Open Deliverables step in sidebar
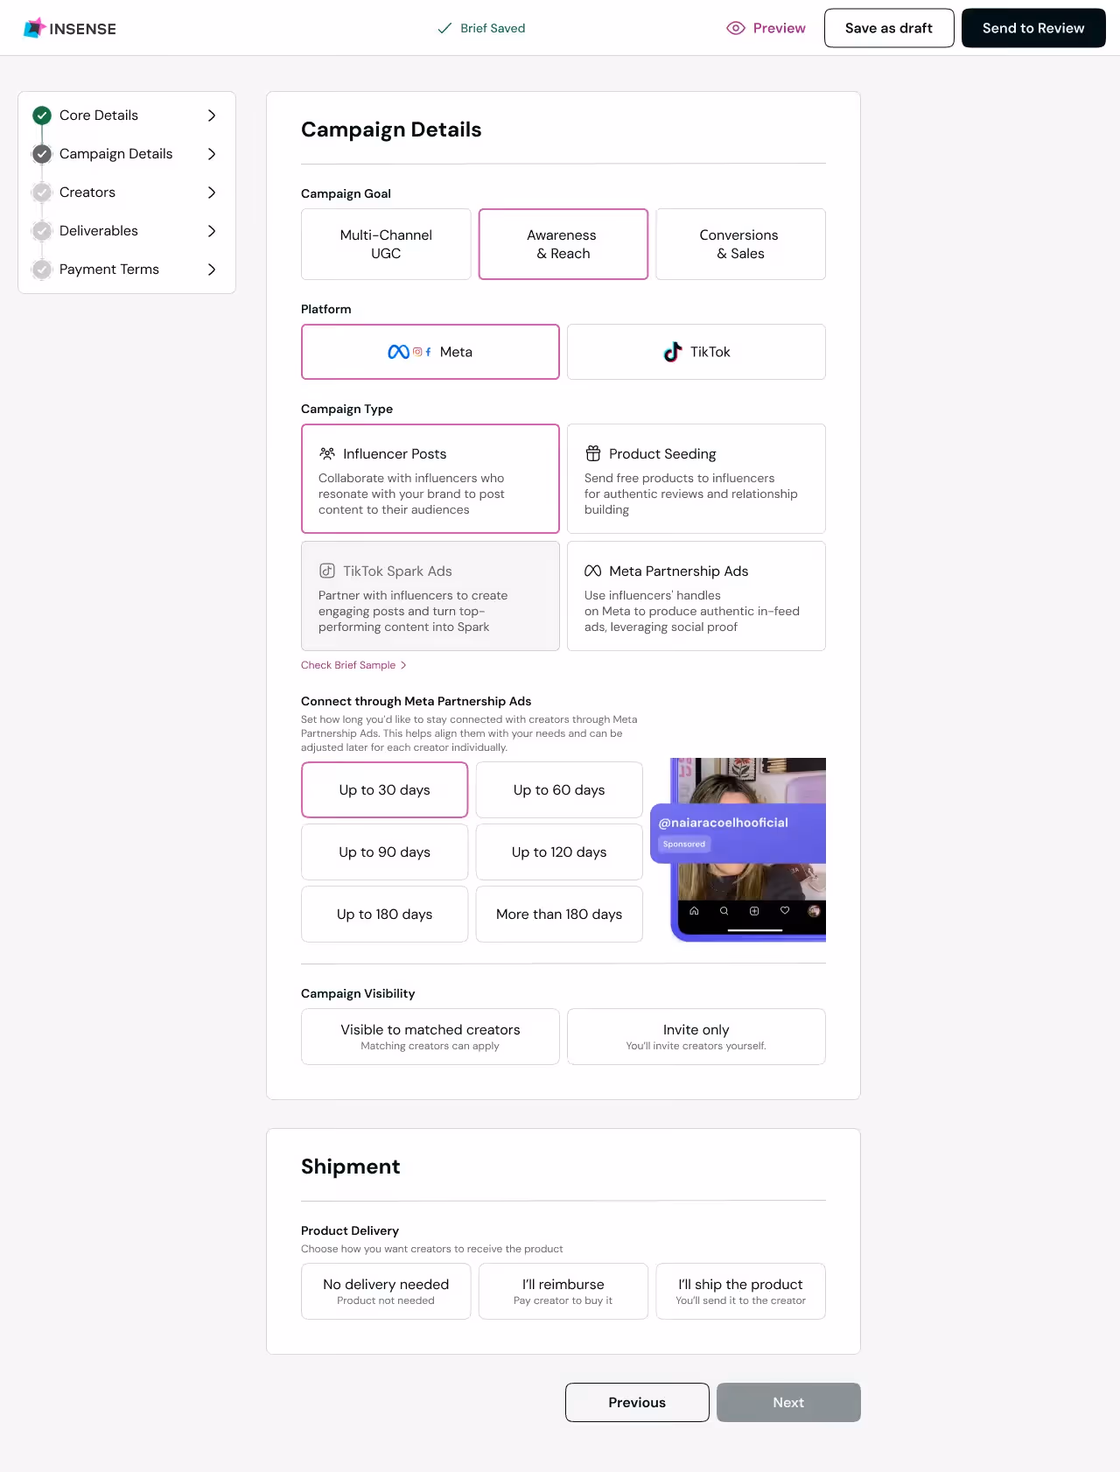1120x1472 pixels. coord(127,231)
